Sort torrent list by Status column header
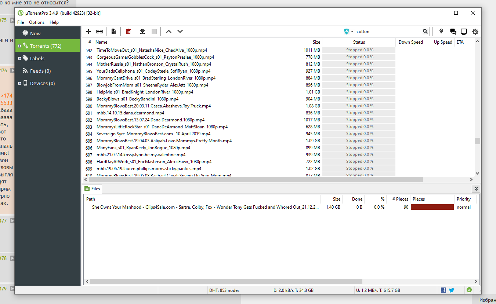This screenshot has width=496, height=304. pos(359,42)
